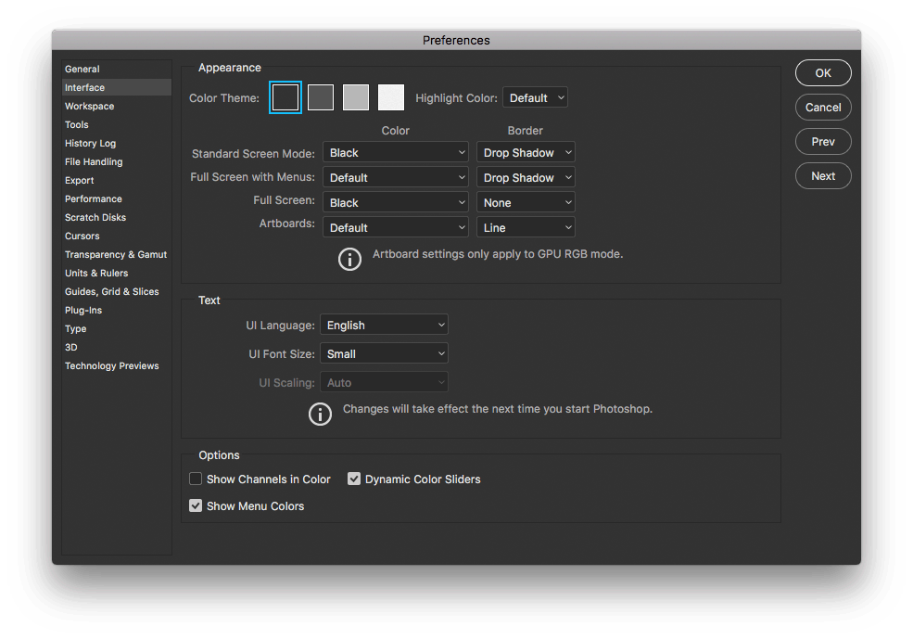Click the disabled UI Scaling dropdown
913x639 pixels.
385,383
